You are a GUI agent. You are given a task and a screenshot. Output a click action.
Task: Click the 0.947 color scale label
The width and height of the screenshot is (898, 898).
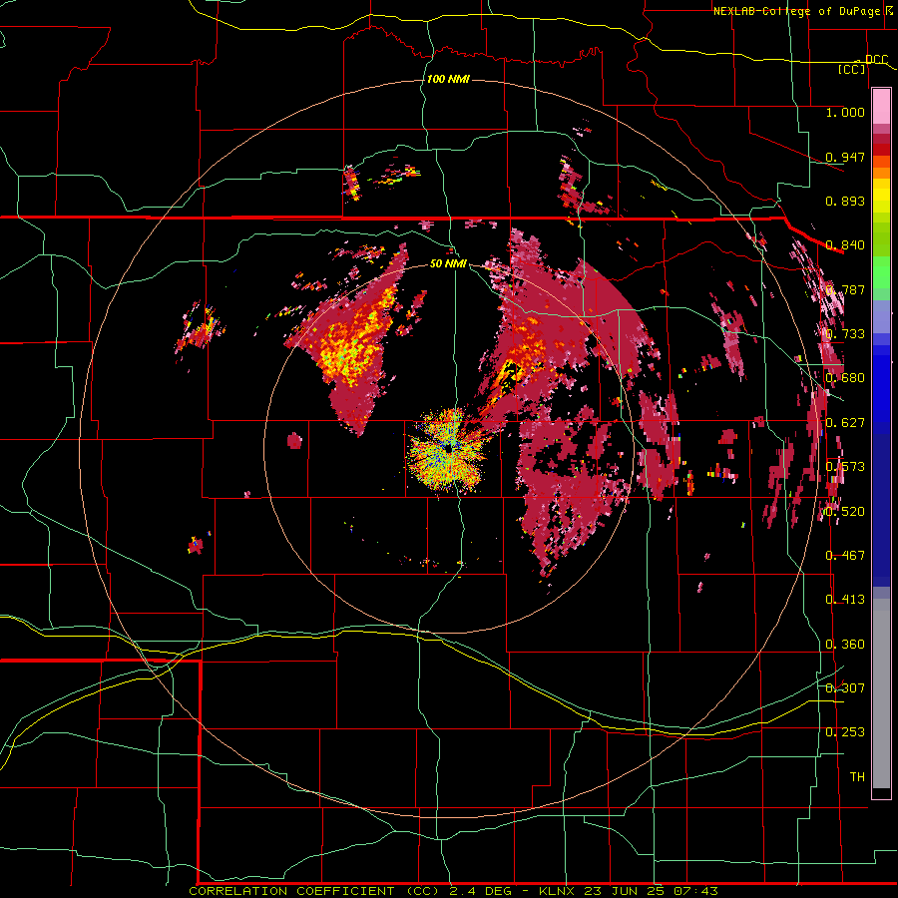click(x=845, y=157)
